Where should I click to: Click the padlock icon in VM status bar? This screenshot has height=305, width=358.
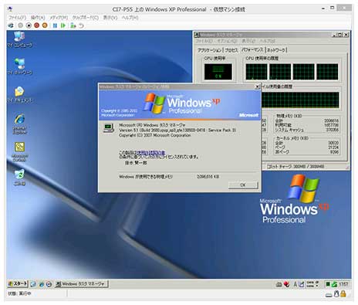point(343,293)
